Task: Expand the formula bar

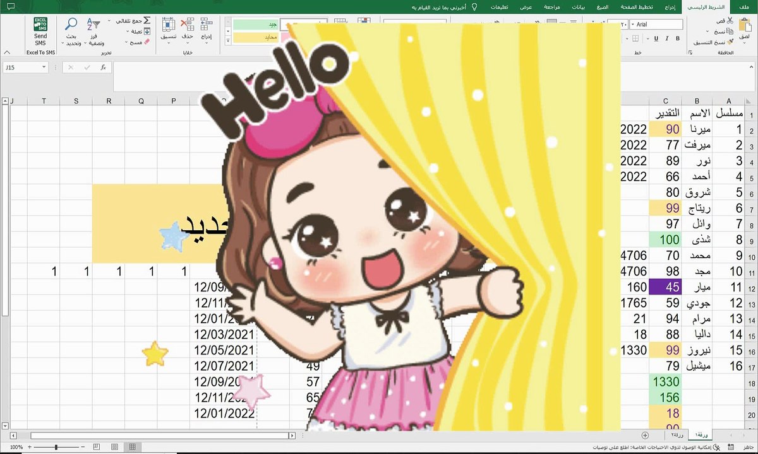Action: [x=752, y=67]
